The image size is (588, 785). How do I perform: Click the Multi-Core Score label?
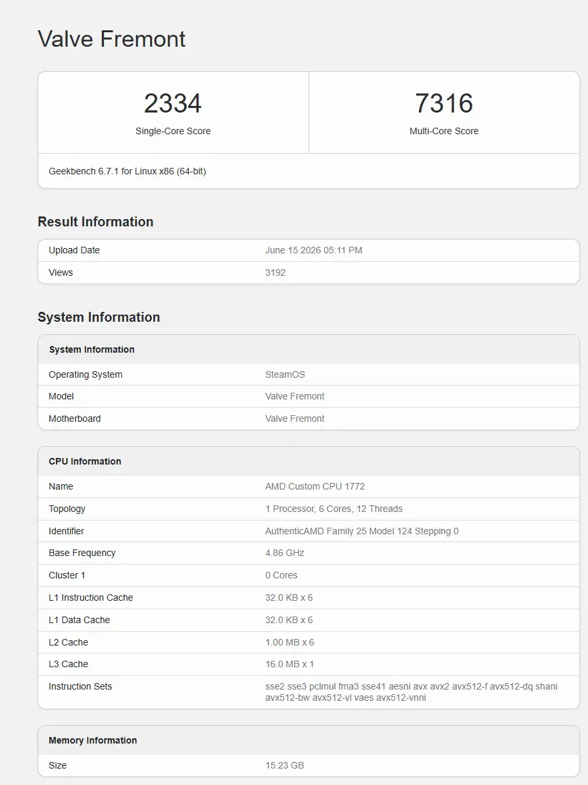(x=444, y=131)
